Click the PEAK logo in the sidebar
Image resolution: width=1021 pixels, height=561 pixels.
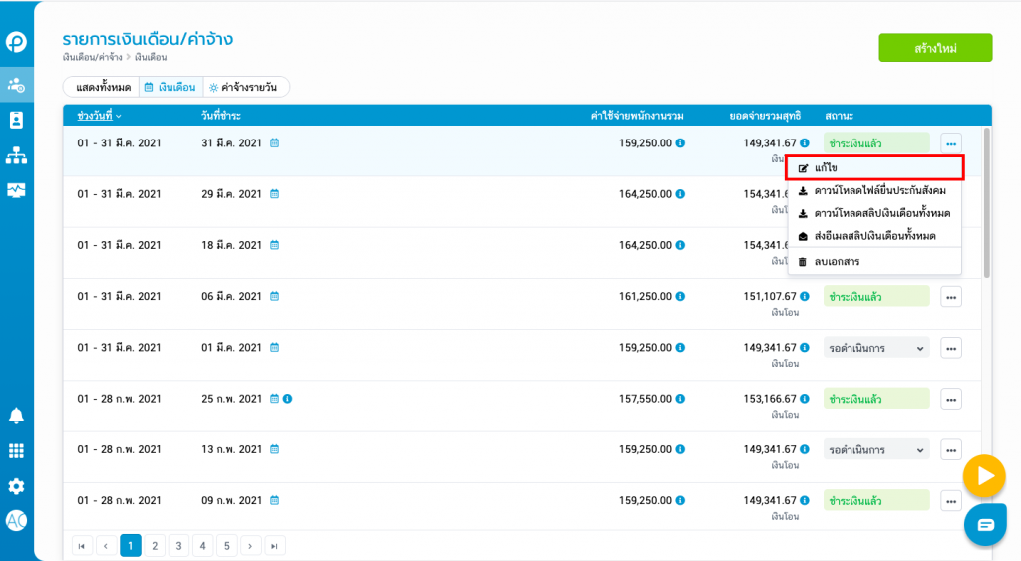coord(16,42)
